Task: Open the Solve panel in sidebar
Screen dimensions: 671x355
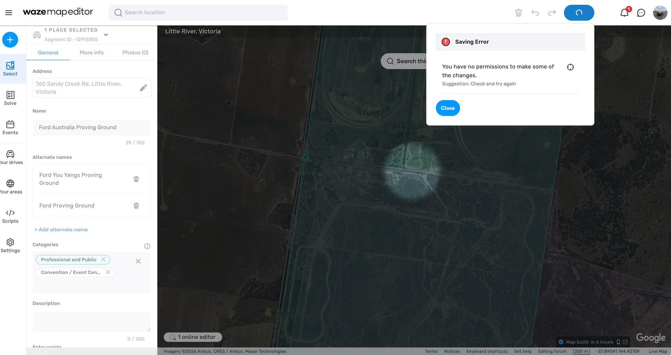Action: 10,98
